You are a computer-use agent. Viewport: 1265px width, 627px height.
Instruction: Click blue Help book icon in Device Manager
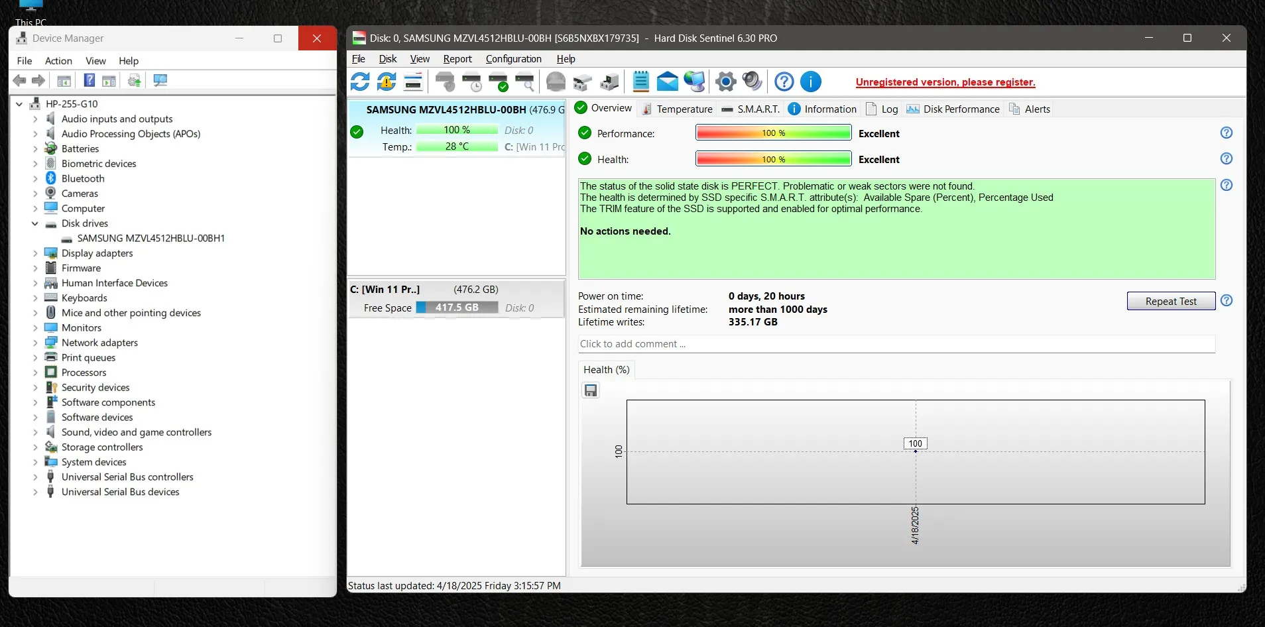tap(90, 80)
